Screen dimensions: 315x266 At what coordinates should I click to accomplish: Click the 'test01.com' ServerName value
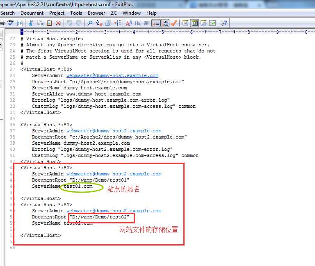point(78,186)
